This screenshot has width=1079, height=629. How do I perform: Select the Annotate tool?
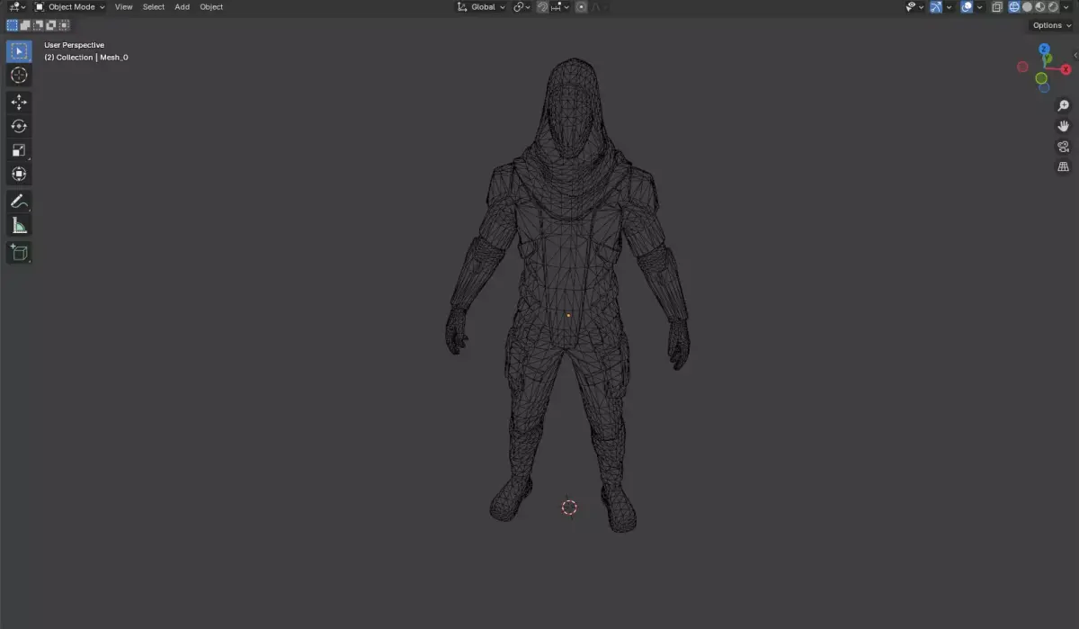(19, 201)
